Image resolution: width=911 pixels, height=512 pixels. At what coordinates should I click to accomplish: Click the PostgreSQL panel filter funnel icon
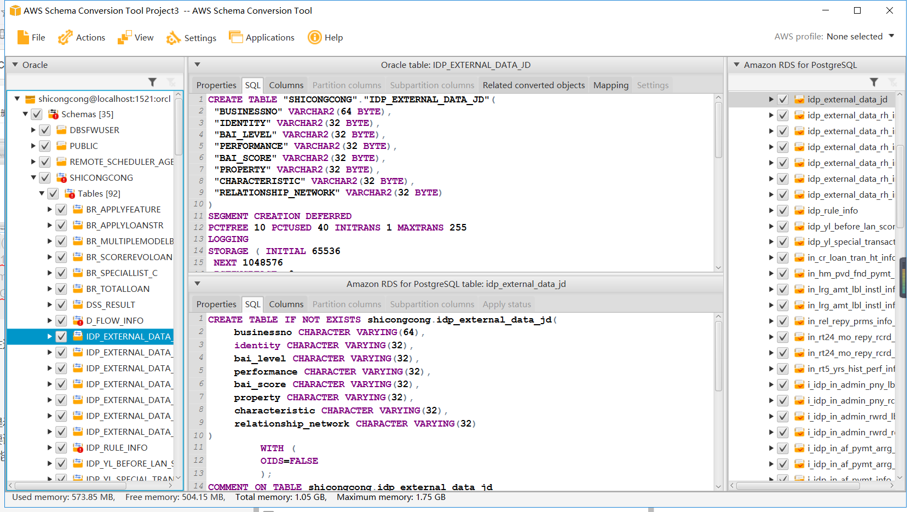click(x=874, y=82)
